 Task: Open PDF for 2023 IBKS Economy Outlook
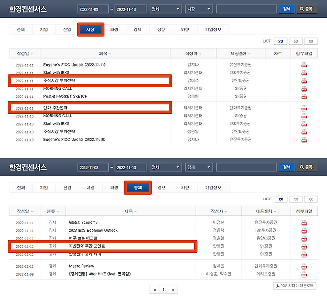[x=304, y=231]
